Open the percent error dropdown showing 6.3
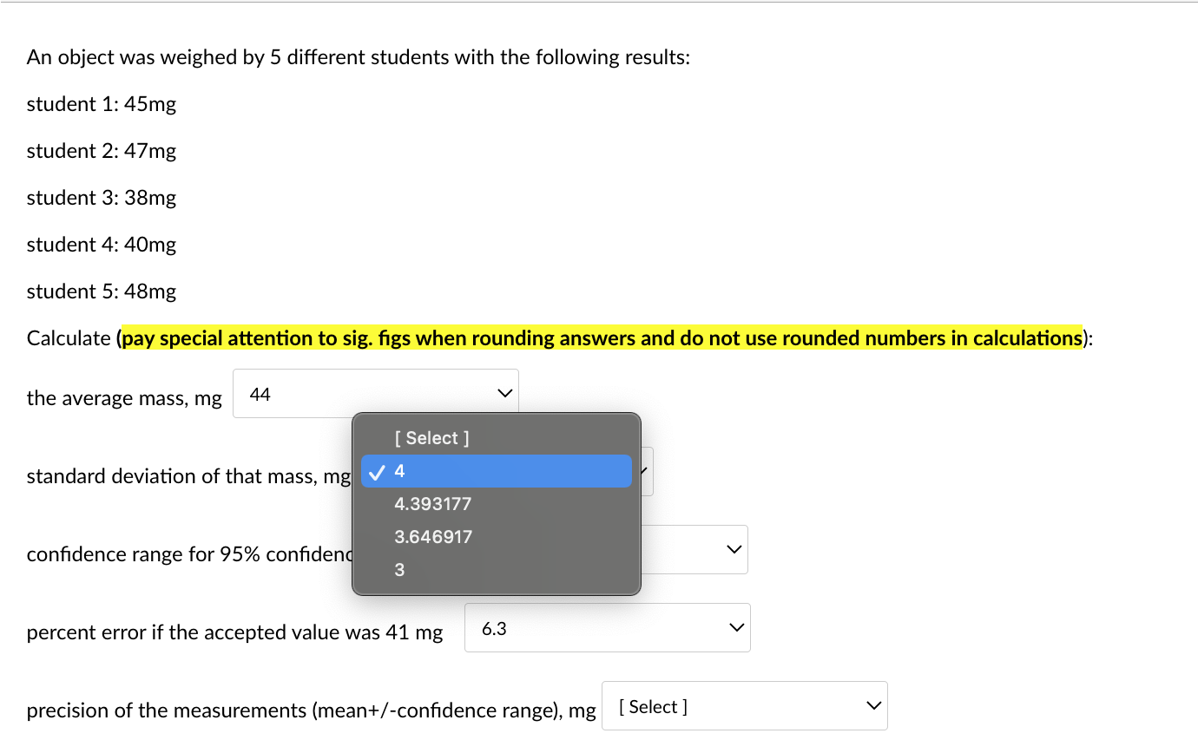 coord(608,626)
